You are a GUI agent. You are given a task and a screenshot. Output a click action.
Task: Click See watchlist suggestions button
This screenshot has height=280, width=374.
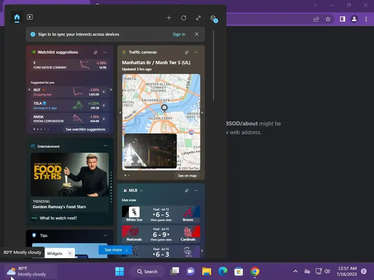coord(85,129)
